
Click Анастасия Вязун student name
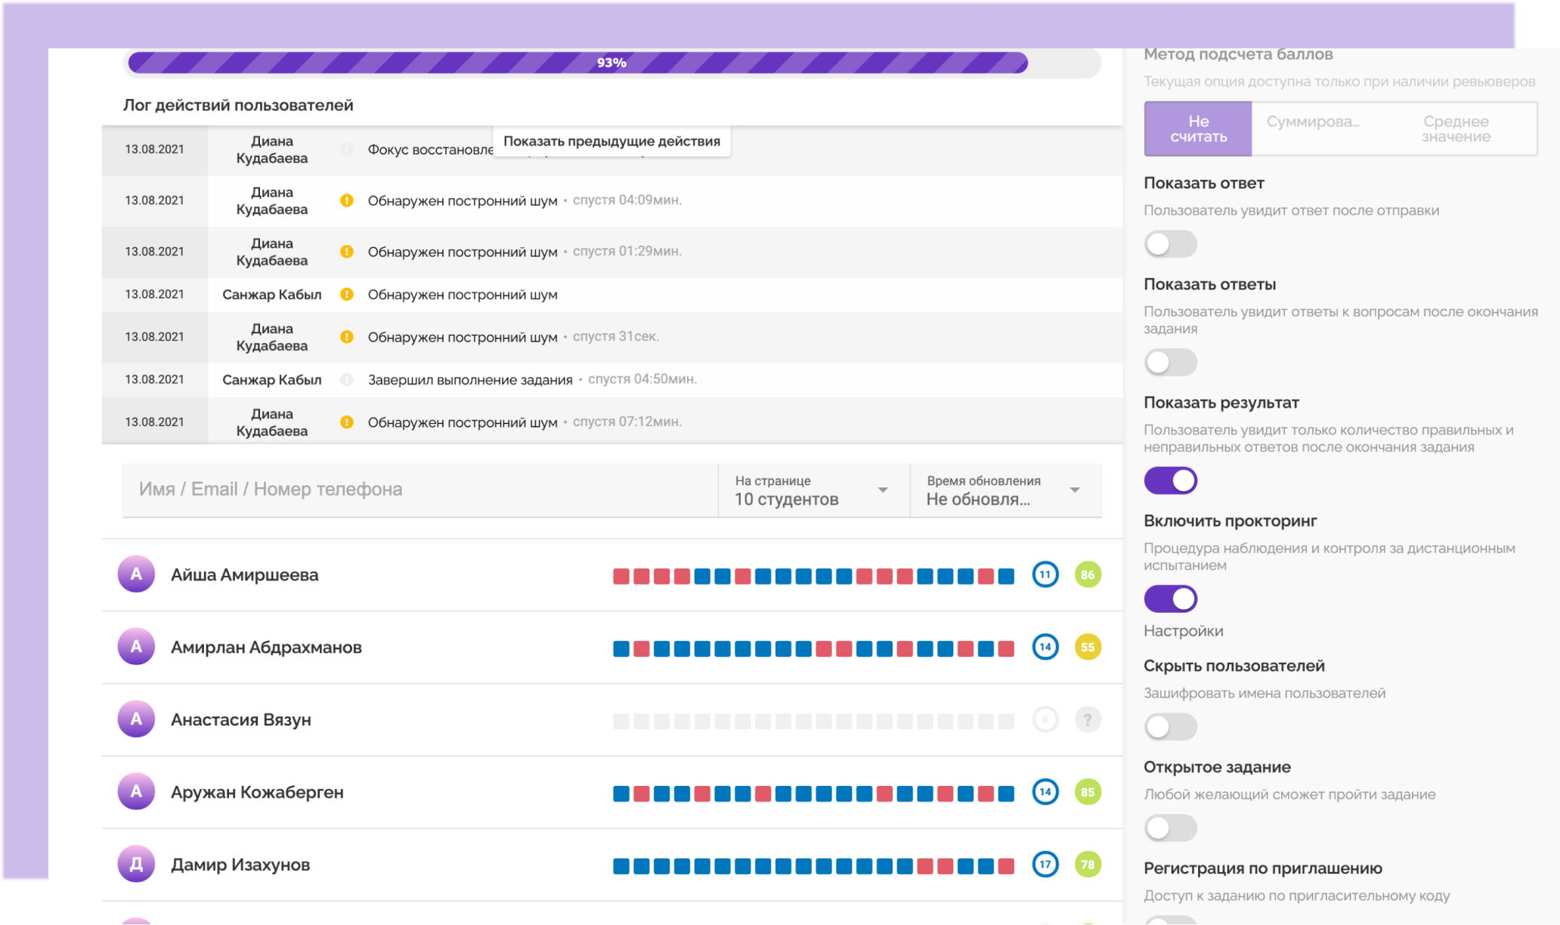[x=240, y=720]
